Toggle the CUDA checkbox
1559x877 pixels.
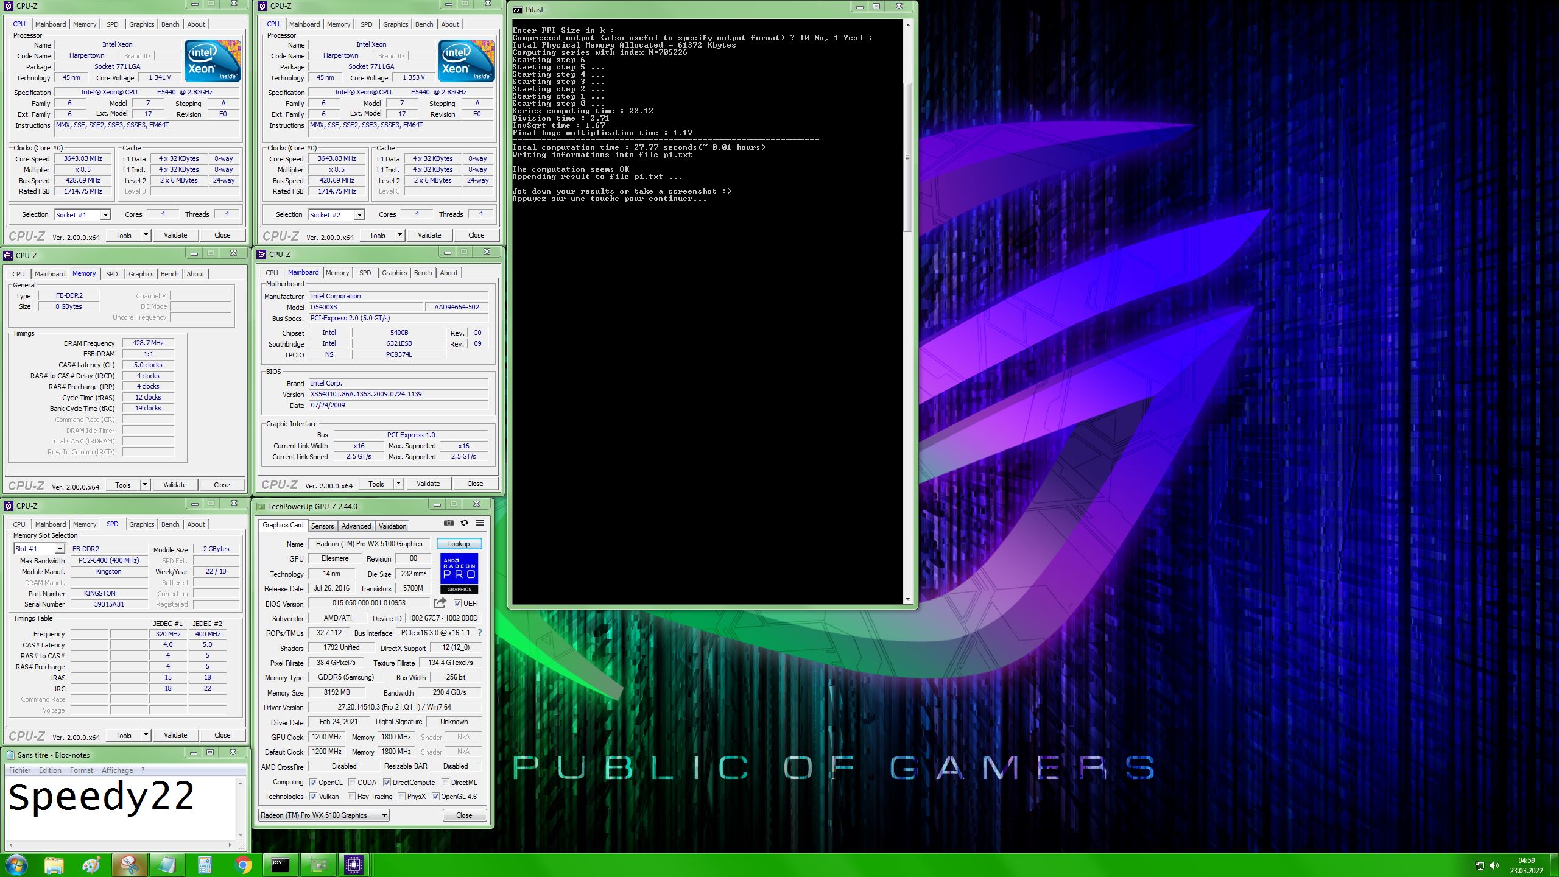[x=352, y=783]
